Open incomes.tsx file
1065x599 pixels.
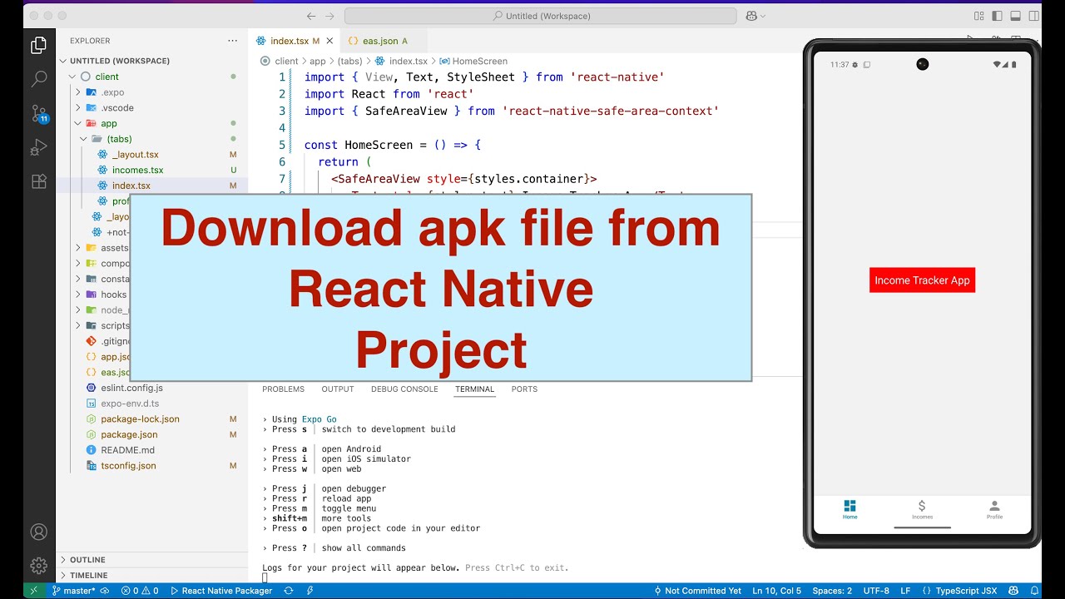tap(137, 170)
